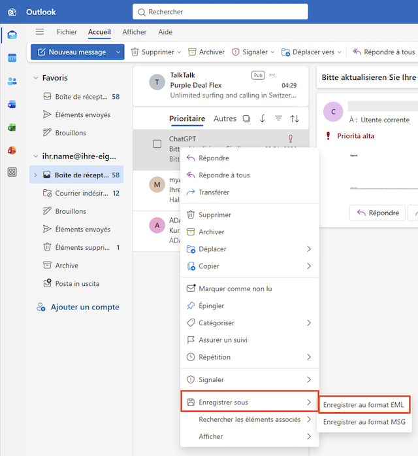Switch to the Autres inbox tab
418x456 pixels.
[x=225, y=118]
